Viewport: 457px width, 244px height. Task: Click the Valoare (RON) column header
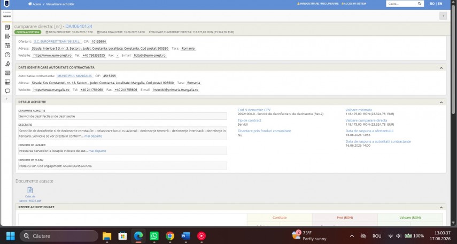410,218
